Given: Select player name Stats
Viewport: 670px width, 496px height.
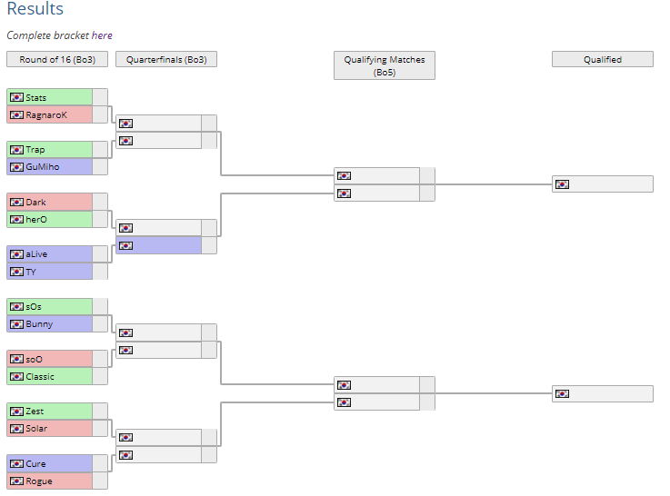Looking at the screenshot, I should [35, 97].
